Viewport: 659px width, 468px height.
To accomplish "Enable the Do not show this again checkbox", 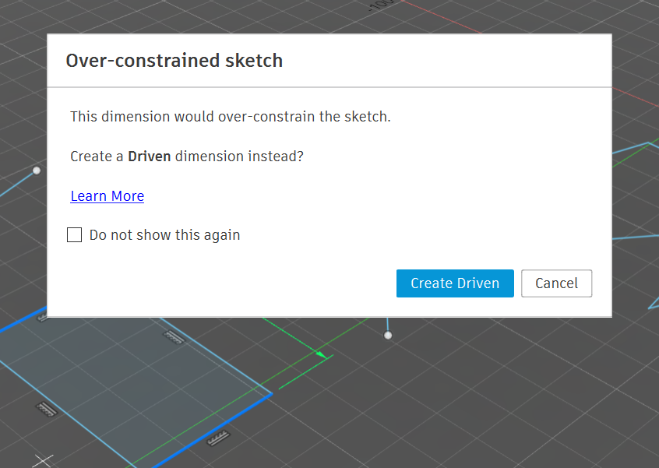I will point(74,235).
